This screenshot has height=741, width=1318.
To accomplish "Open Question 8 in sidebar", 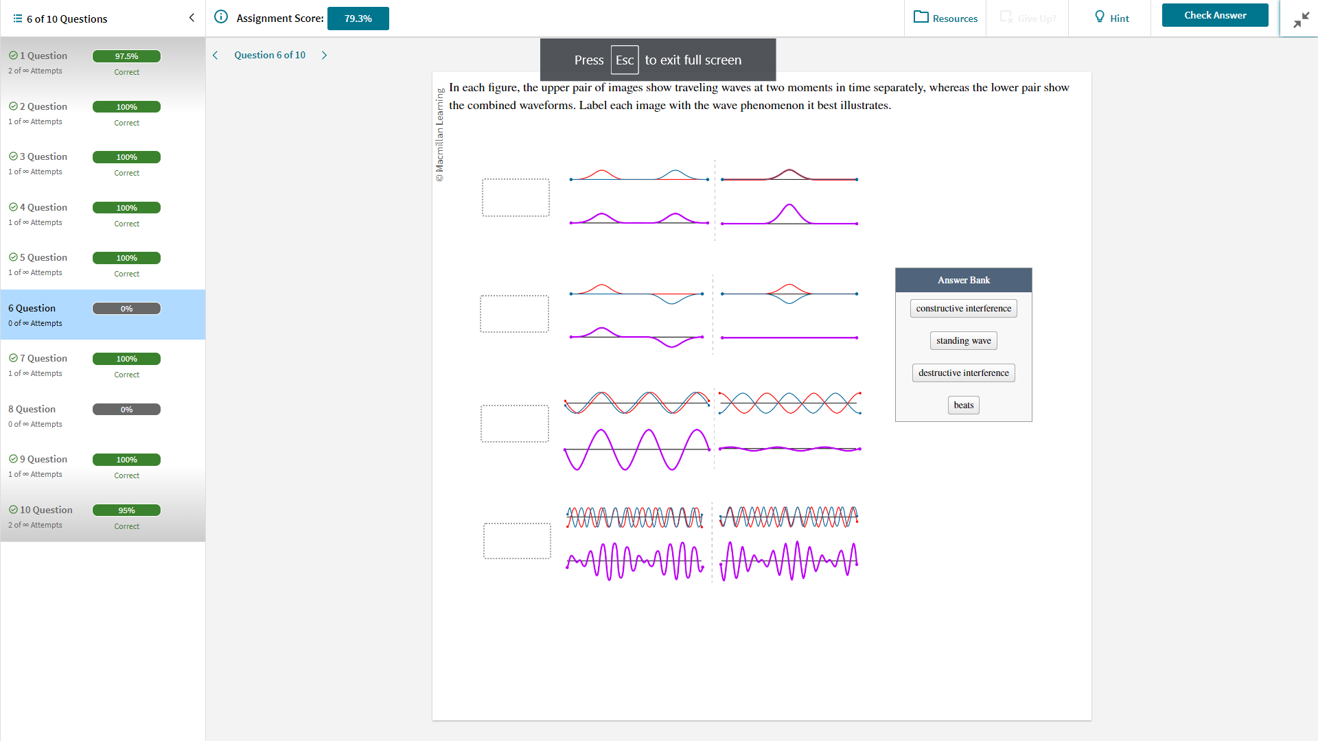I will click(32, 409).
